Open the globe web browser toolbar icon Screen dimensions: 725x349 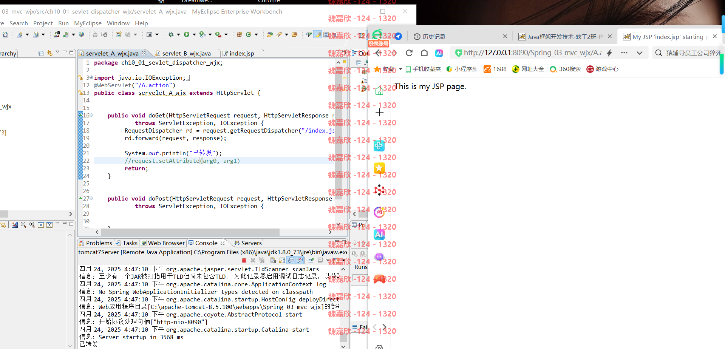81,34
